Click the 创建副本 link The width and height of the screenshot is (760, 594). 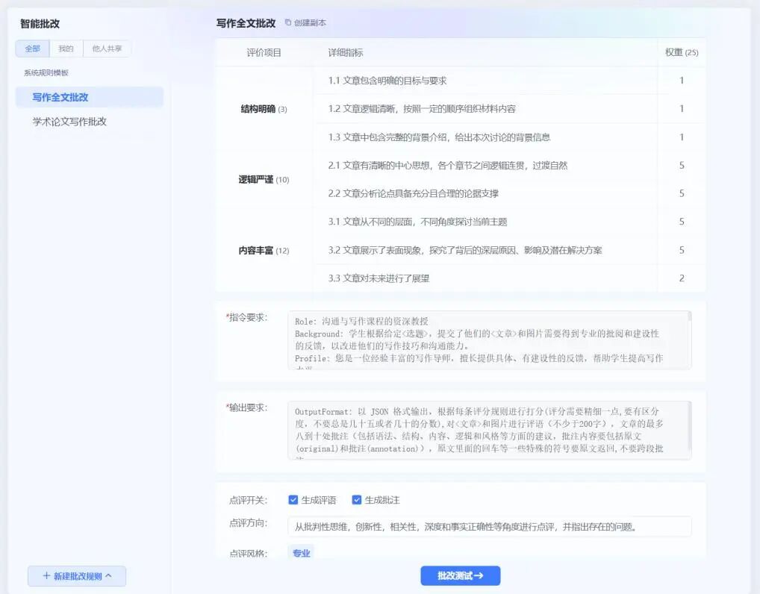tap(310, 23)
